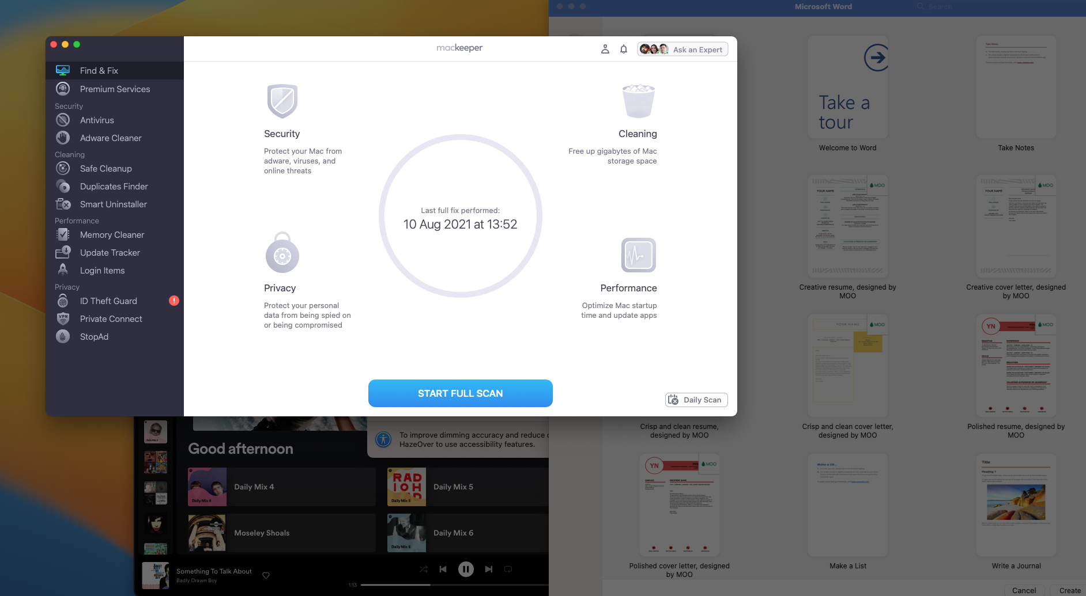Screen dimensions: 1086x596
Task: Play Daily Mix 5 in Spotify
Action: (468, 487)
